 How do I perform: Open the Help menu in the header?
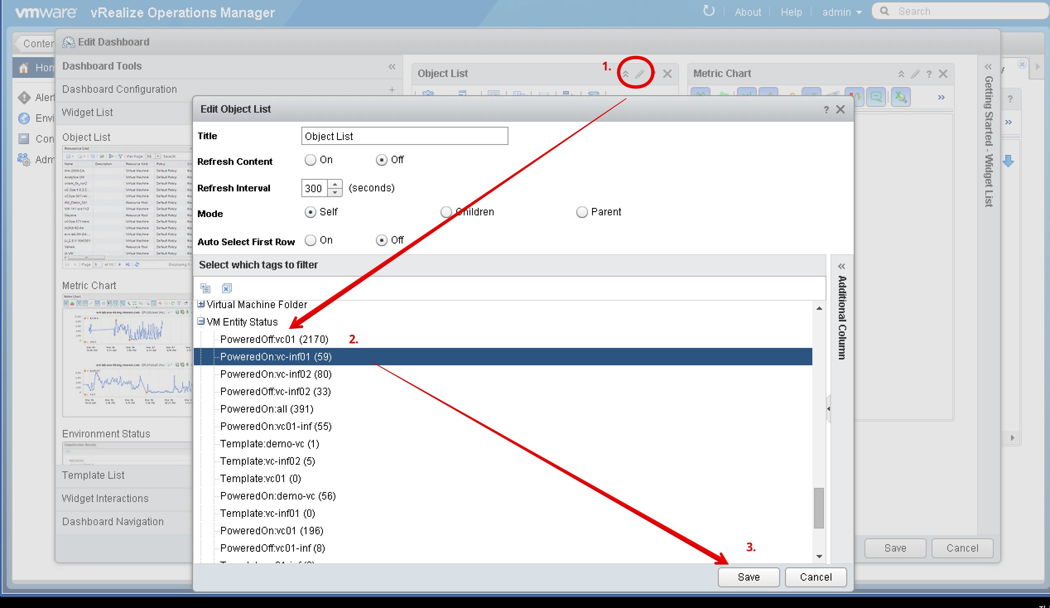point(791,12)
